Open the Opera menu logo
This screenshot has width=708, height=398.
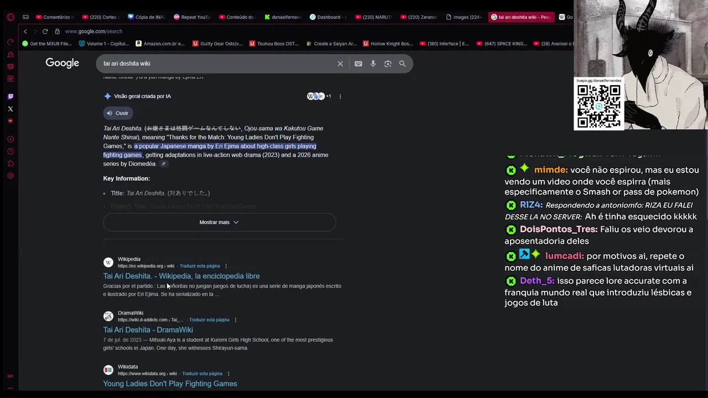point(10,17)
